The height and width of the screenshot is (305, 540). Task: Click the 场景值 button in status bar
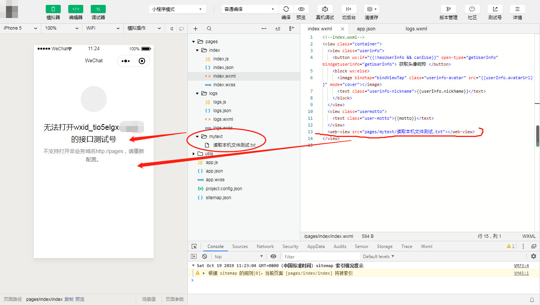pyautogui.click(x=148, y=299)
